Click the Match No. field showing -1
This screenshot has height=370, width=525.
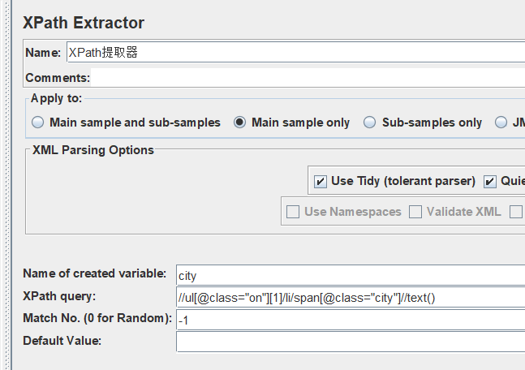[x=351, y=320]
